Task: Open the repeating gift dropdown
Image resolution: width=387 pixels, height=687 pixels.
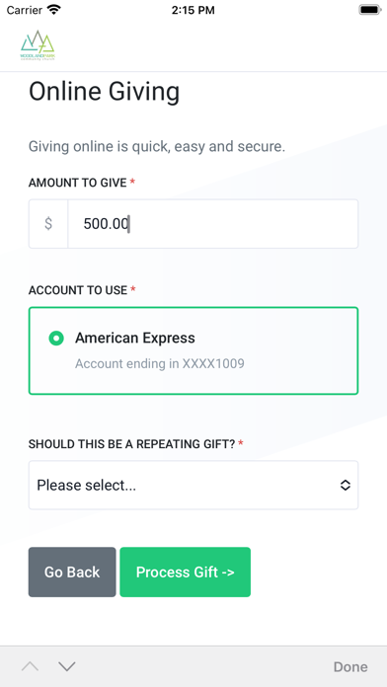Action: click(x=193, y=485)
